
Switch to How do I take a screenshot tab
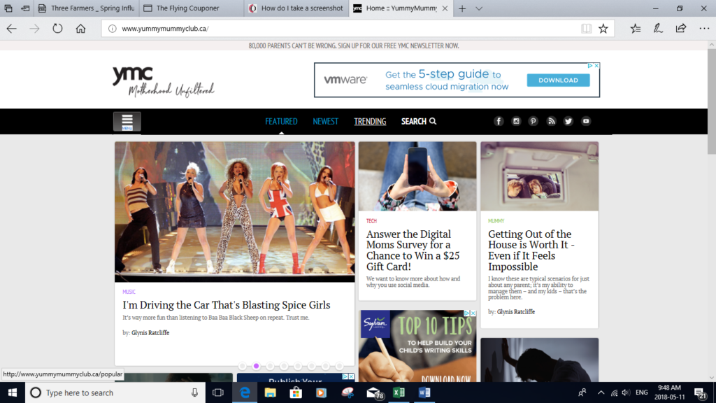296,8
